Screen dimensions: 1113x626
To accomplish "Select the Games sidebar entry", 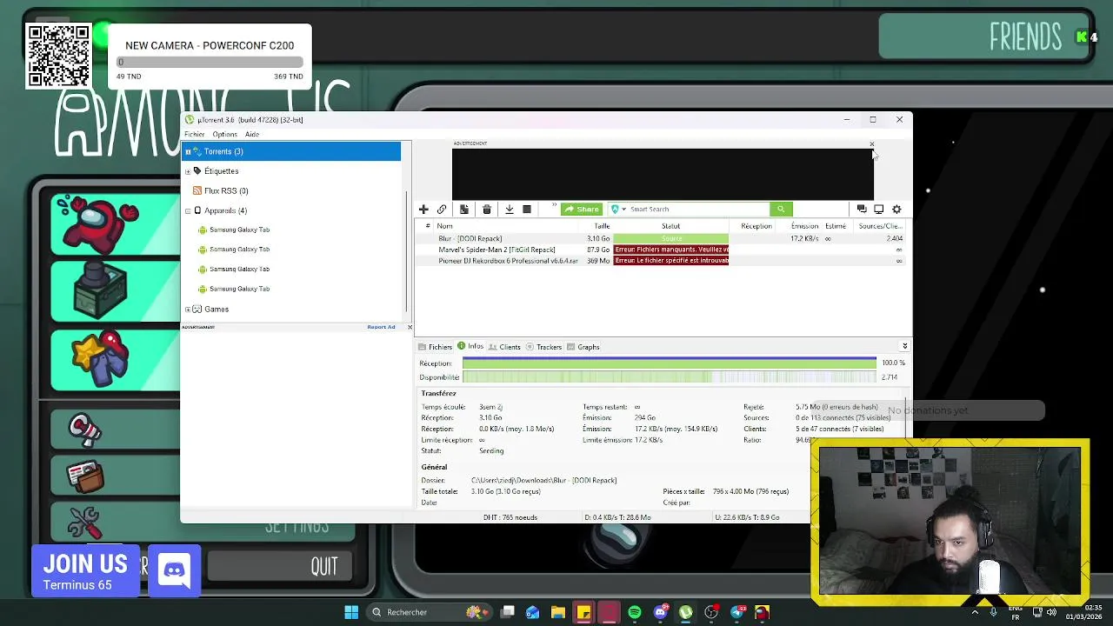I will tap(217, 310).
